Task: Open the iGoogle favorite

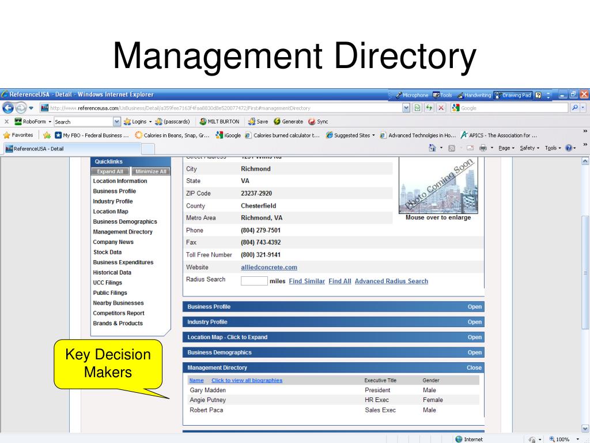Action: (228, 135)
